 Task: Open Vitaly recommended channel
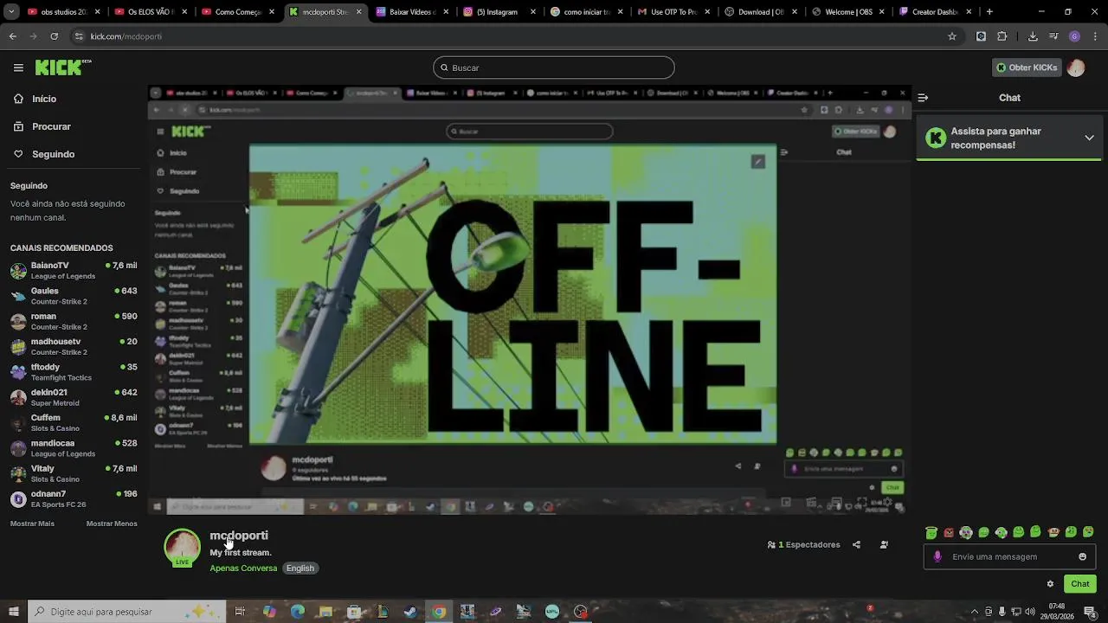click(73, 473)
